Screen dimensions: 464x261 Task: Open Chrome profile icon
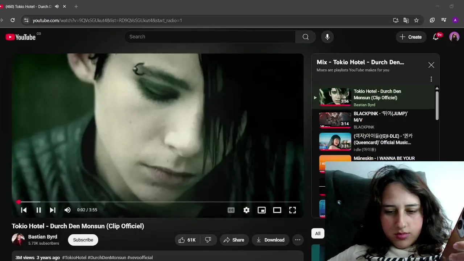455,20
